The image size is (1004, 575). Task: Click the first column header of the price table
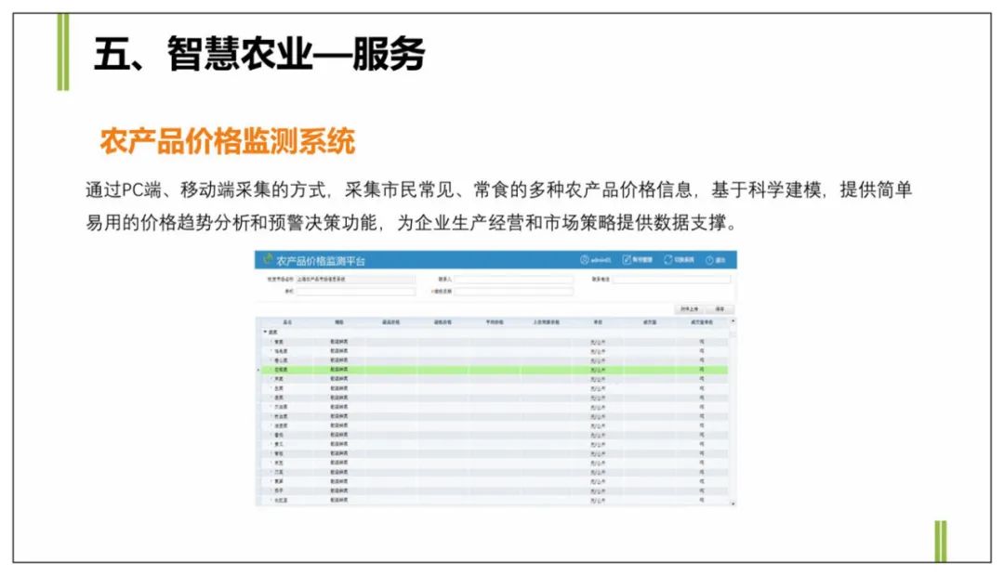click(287, 322)
